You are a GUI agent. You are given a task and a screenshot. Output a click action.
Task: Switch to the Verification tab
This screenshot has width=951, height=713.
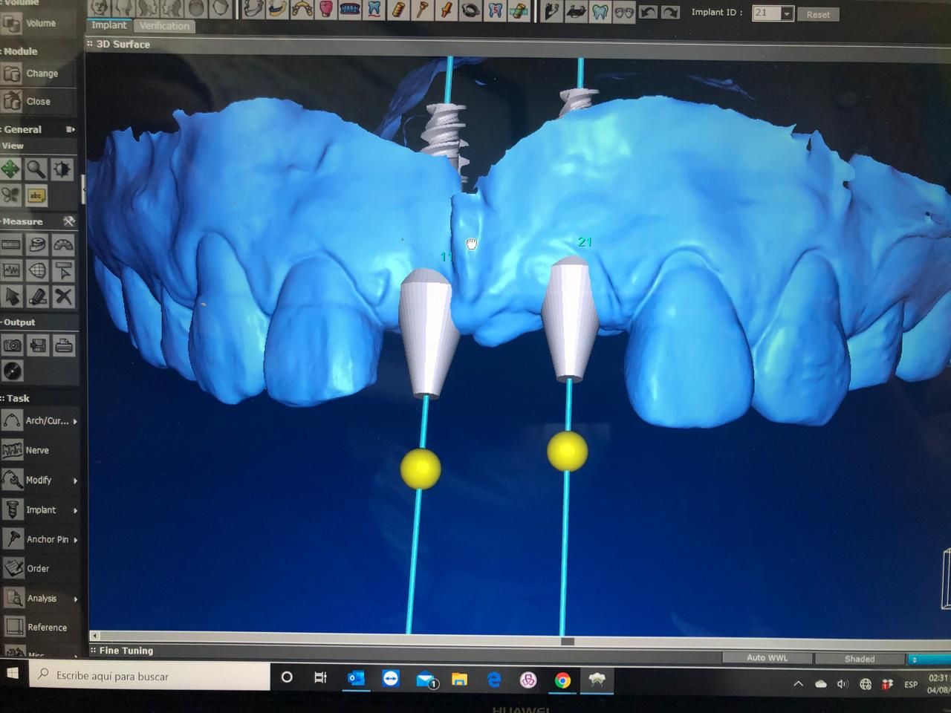tap(165, 26)
